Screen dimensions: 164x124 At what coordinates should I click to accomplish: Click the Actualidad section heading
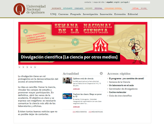point(71,74)
